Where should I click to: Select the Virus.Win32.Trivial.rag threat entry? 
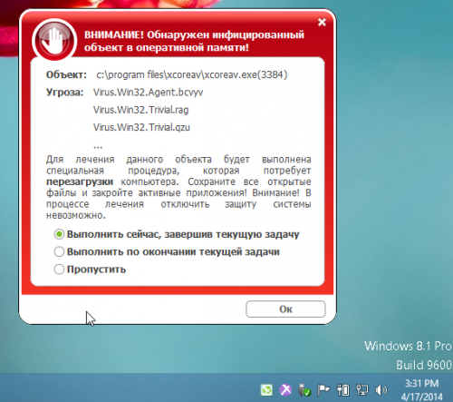click(140, 110)
